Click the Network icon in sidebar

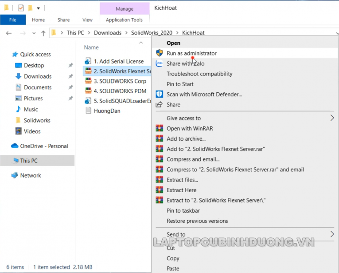click(15, 175)
